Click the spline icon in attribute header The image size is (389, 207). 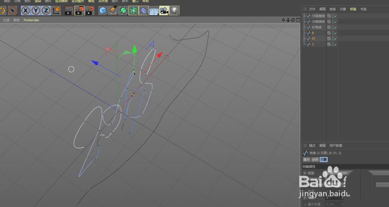[x=305, y=153]
